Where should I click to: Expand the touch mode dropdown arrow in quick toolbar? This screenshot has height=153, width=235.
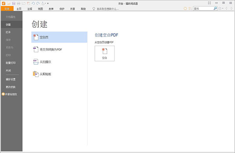(x=45, y=3)
